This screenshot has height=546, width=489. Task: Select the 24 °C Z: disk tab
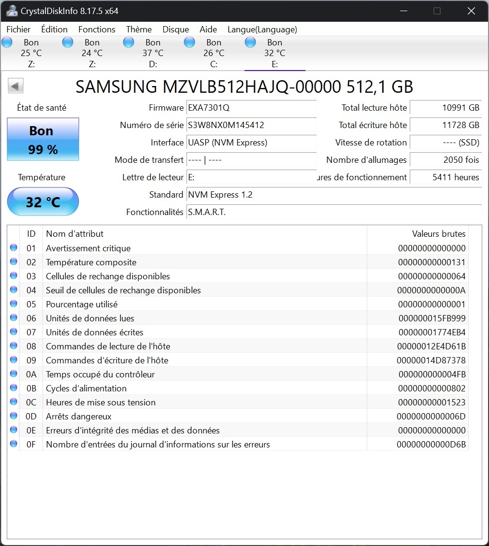pyautogui.click(x=92, y=53)
